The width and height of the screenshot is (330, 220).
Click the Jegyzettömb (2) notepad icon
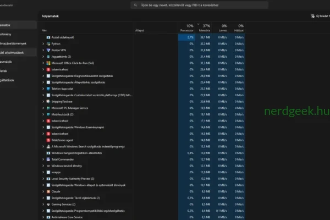[x=48, y=57]
